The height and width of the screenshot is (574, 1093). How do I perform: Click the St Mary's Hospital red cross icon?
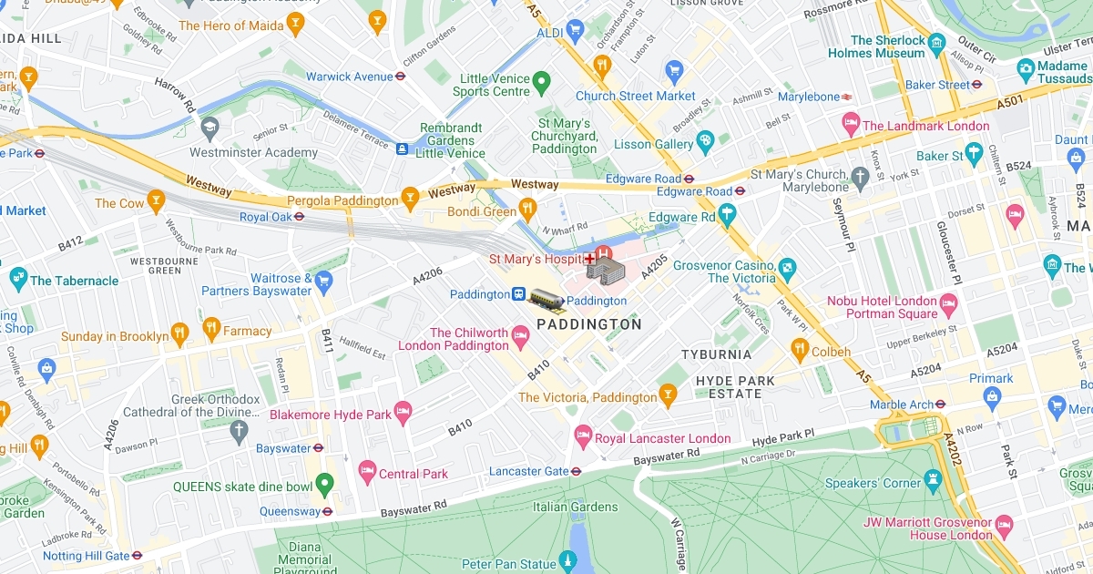coord(589,260)
